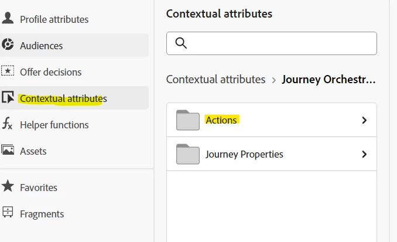Viewport: 397px width, 242px height.
Task: Expand the Actions folder chevron
Action: pyautogui.click(x=364, y=120)
